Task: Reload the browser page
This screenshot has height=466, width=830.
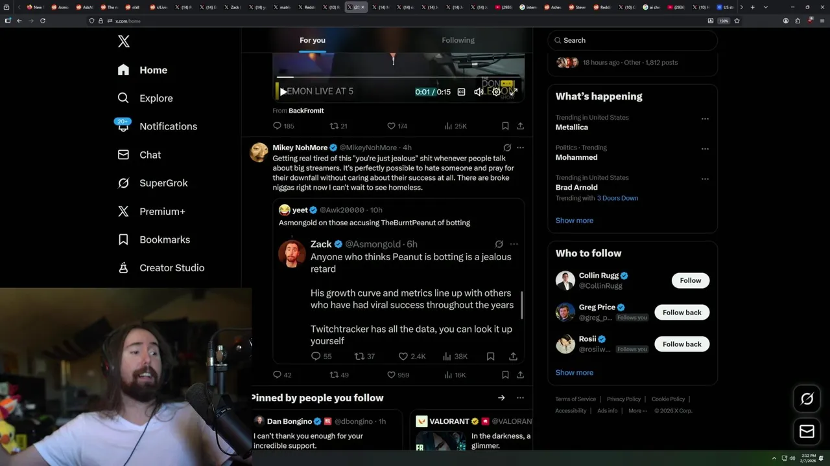Action: (x=43, y=21)
